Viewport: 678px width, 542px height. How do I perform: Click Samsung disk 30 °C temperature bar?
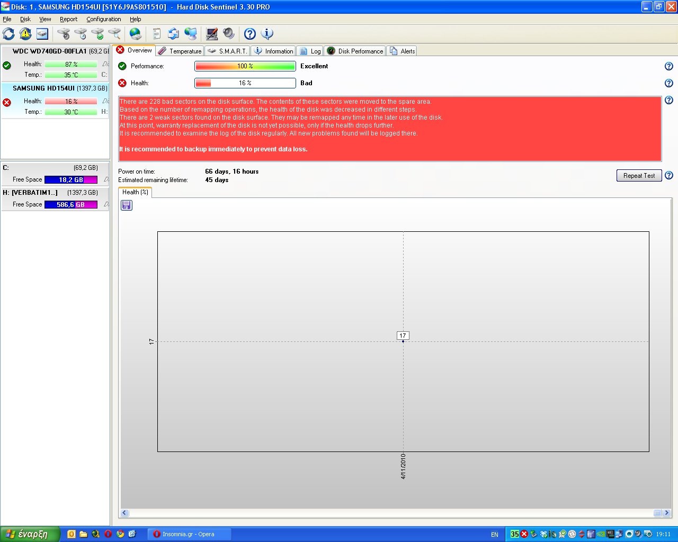71,112
